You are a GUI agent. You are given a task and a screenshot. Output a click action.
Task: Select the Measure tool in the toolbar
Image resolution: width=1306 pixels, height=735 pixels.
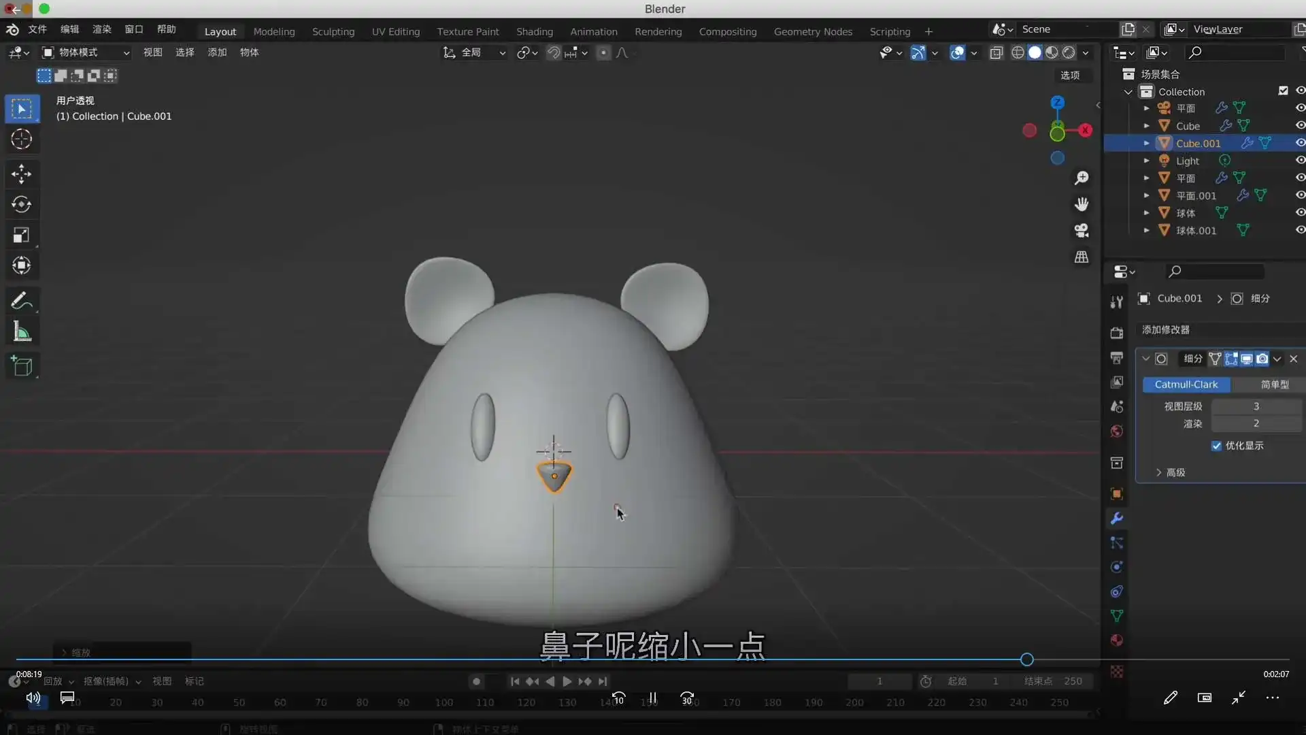pos(21,331)
